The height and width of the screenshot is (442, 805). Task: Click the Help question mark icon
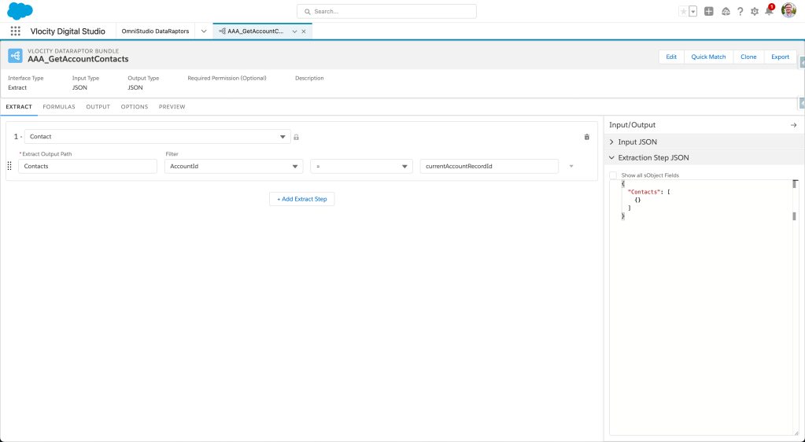point(740,12)
